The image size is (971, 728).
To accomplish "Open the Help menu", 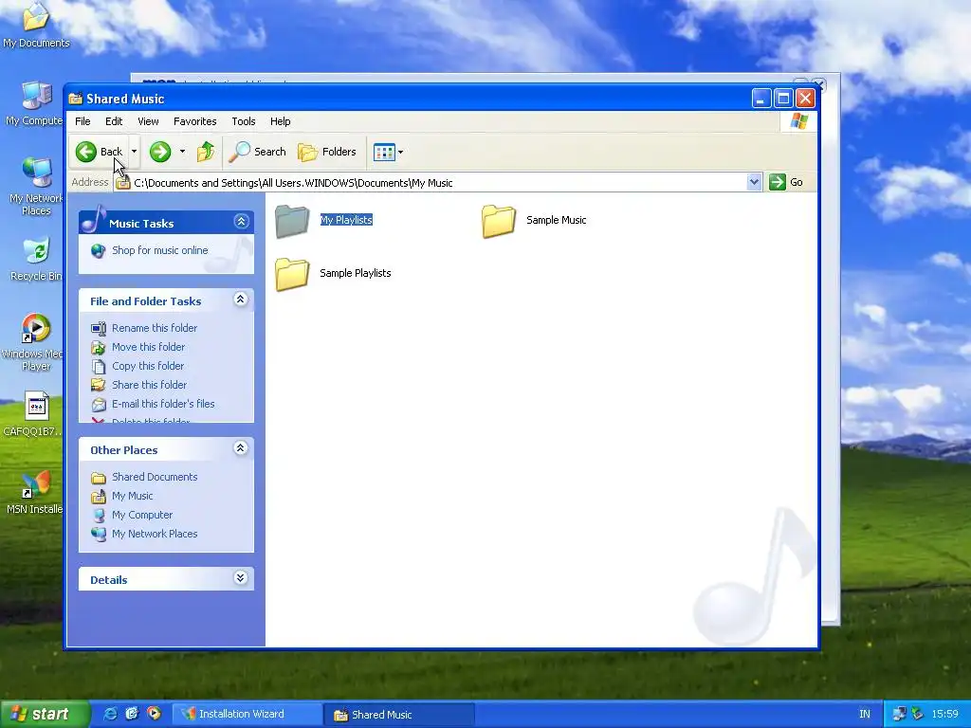I will [x=280, y=121].
